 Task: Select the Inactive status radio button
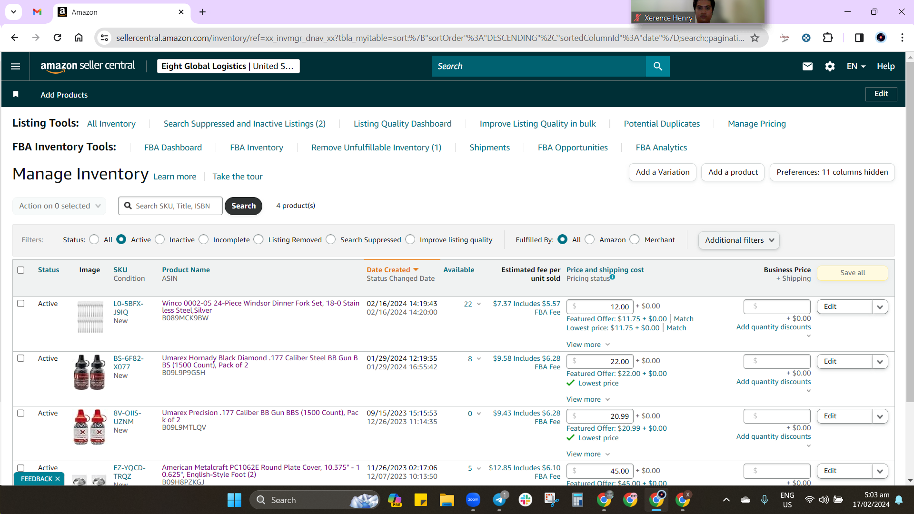point(160,239)
